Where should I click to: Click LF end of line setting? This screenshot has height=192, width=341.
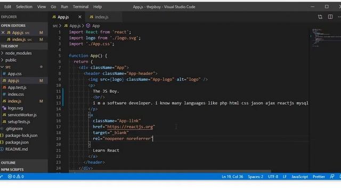(x=285, y=177)
